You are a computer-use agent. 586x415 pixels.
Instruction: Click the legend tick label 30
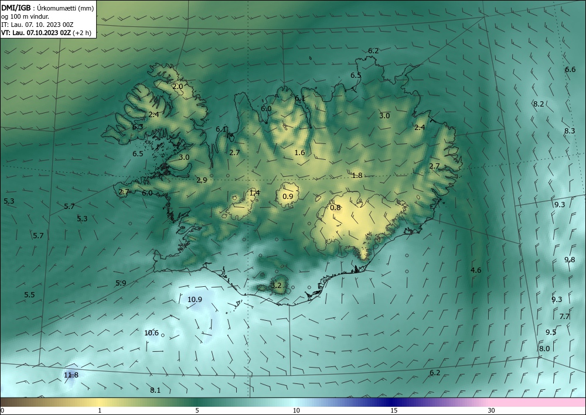(x=491, y=410)
